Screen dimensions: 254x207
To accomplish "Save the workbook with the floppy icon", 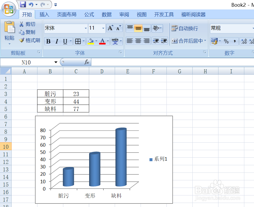I will click(x=23, y=5).
